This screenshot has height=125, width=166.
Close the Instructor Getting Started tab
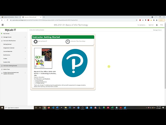[x=41, y=17]
